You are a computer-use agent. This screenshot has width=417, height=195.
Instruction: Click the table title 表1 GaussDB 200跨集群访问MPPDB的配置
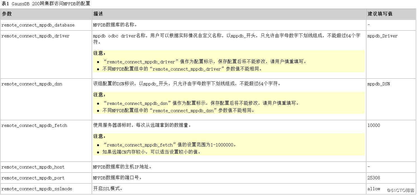[46, 4]
